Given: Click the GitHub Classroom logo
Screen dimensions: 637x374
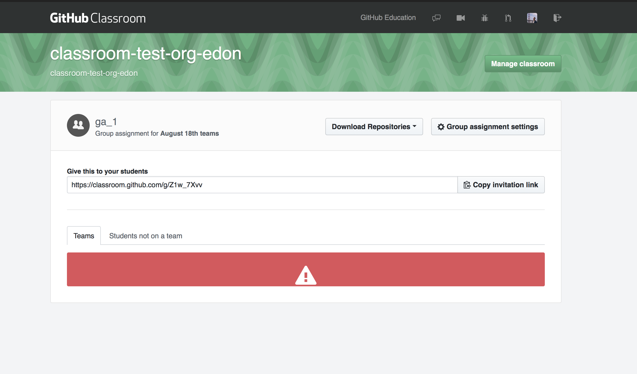Looking at the screenshot, I should coord(98,18).
